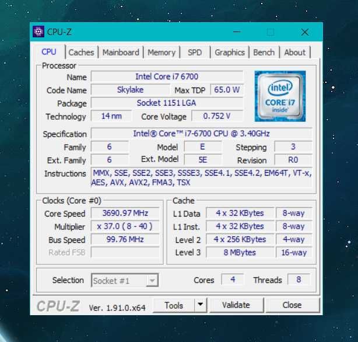Click the Level 3 size '8 MBytes'
This screenshot has height=342, width=358.
(240, 252)
